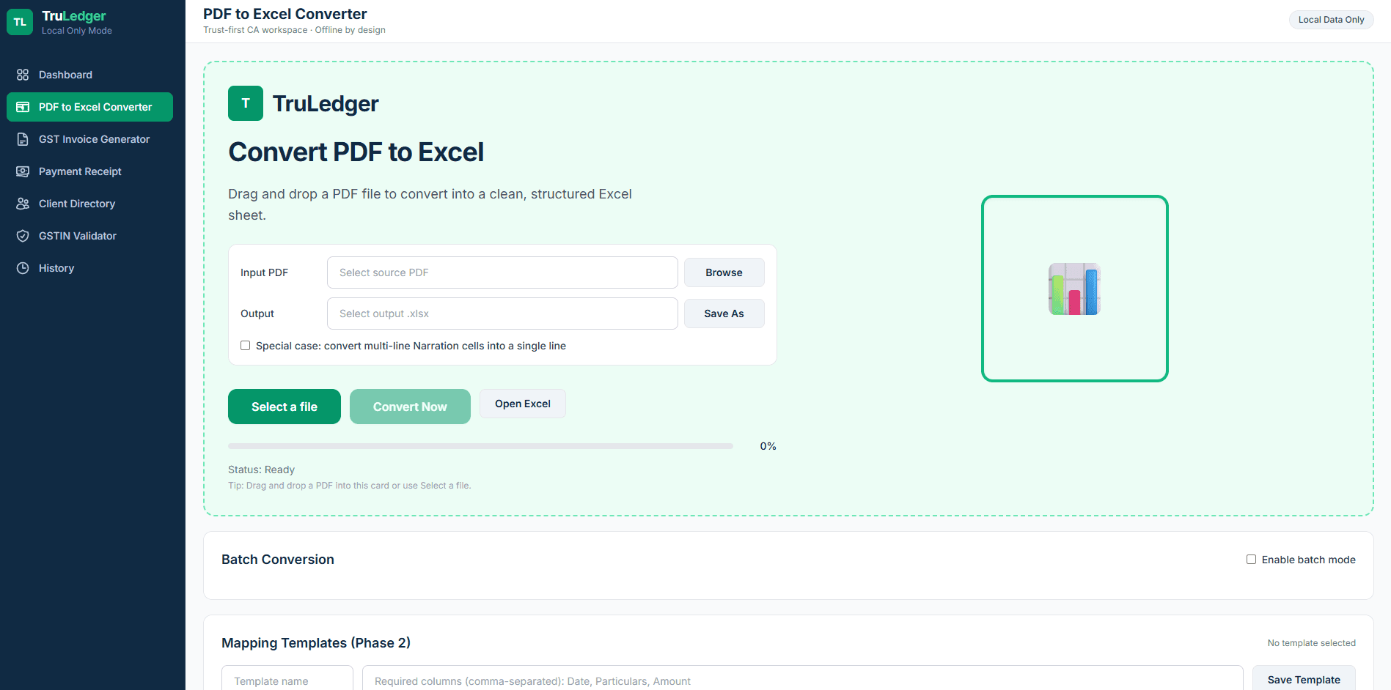Enable batch mode
Screen dimensions: 1391x690
(1252, 559)
